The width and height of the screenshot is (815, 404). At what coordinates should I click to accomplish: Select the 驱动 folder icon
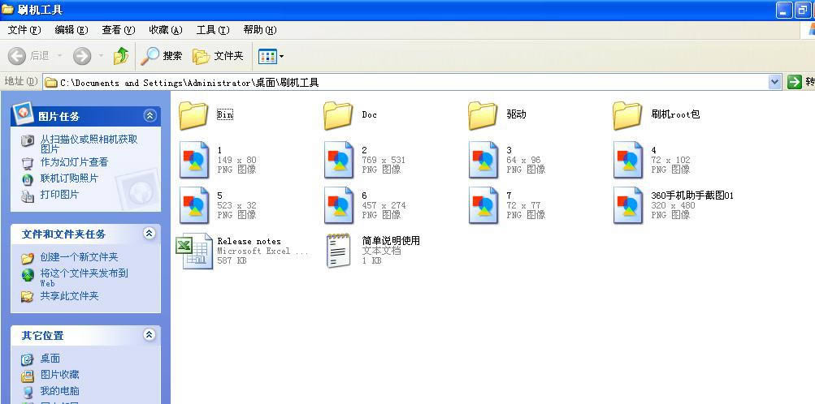483,115
